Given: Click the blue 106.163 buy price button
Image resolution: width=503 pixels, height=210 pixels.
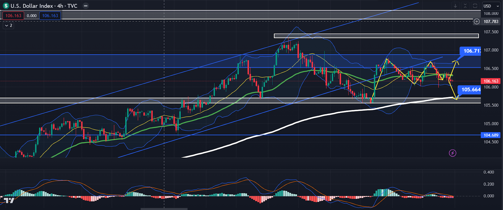Looking at the screenshot, I should pyautogui.click(x=50, y=16).
